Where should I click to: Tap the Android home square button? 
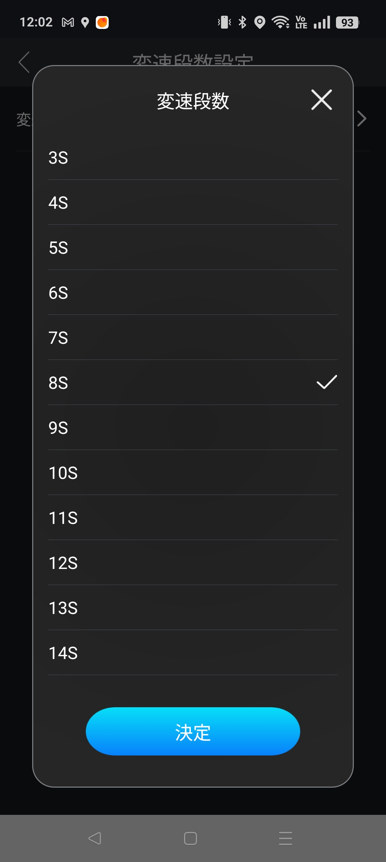190,838
